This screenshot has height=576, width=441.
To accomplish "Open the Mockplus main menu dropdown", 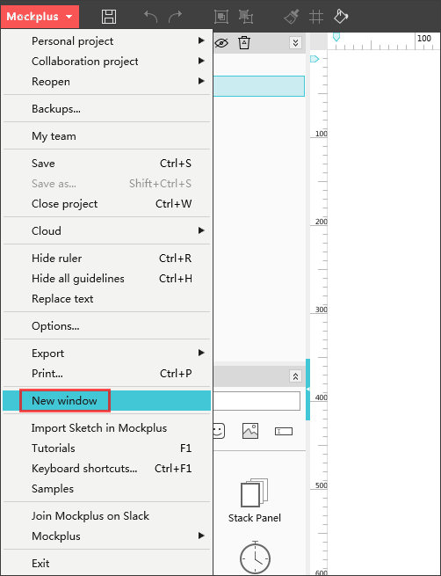I will (x=40, y=17).
